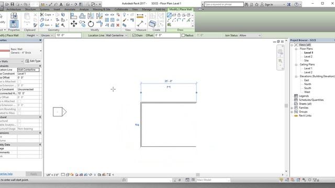Toggle the Base is Attached checkbox
Viewport: 335px width, 188px height.
click(x=19, y=81)
